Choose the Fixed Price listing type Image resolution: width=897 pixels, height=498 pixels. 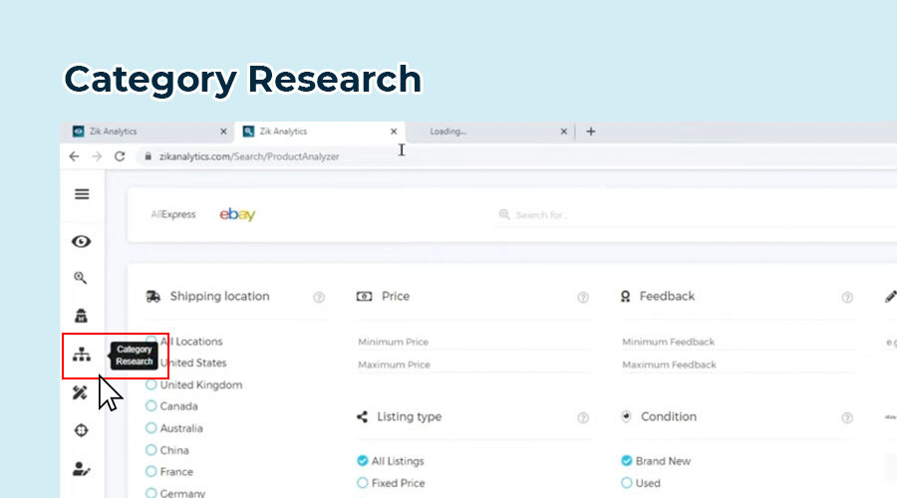tap(363, 483)
